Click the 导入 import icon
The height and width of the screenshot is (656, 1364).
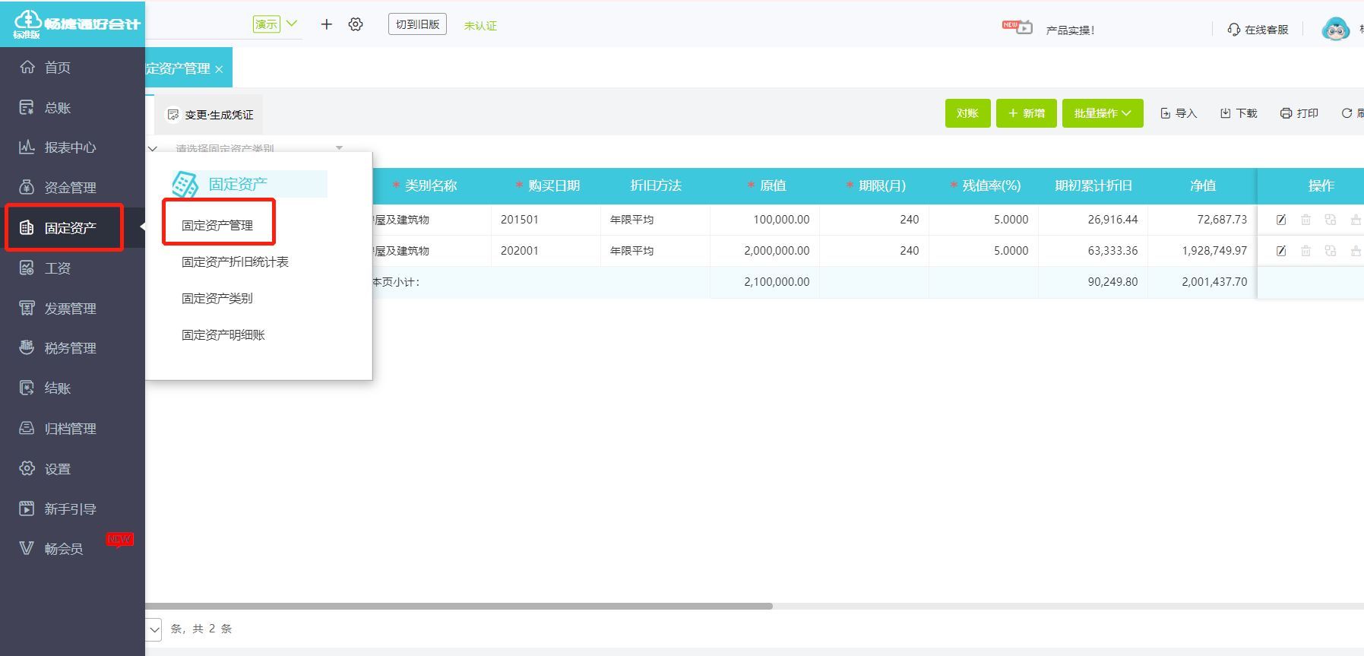point(1165,113)
